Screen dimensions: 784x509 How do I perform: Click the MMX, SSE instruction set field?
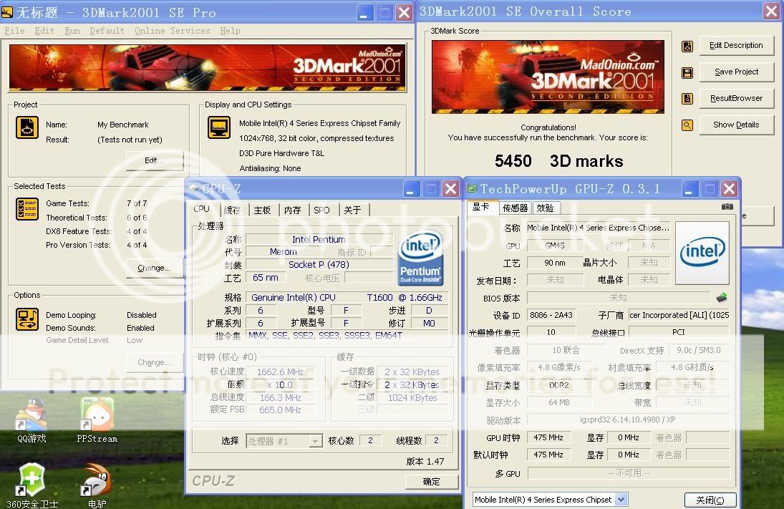click(347, 336)
